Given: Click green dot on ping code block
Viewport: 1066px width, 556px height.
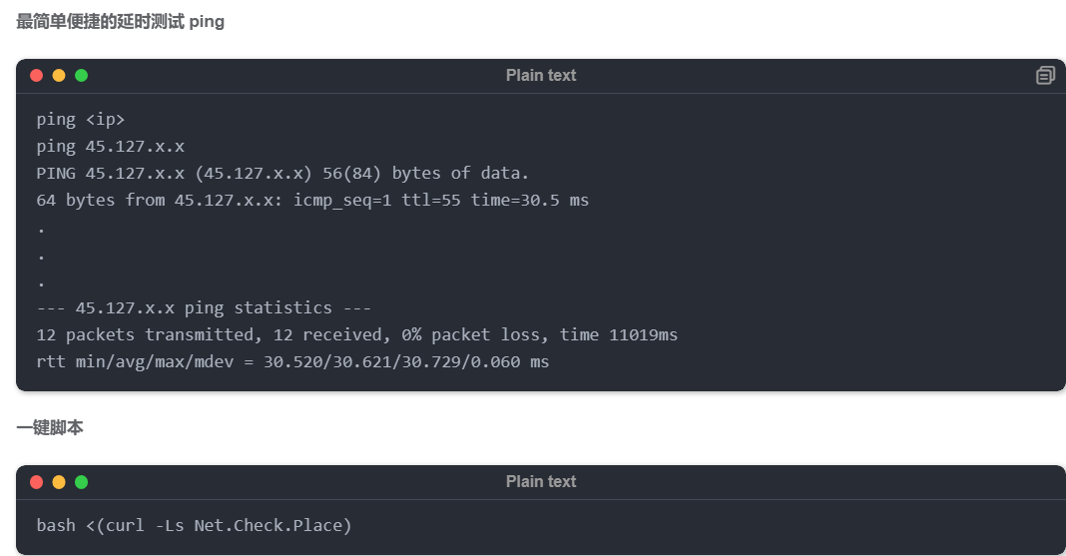Looking at the screenshot, I should 81,75.
